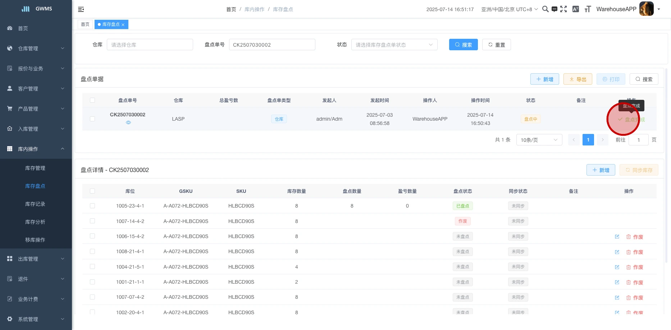The height and width of the screenshot is (330, 671).
Task: Open the 状态 status dropdown filter
Action: [394, 45]
